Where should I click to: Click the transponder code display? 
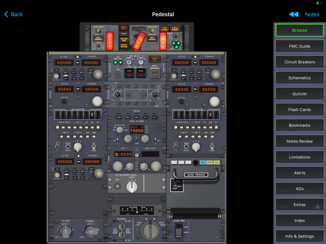[137, 131]
